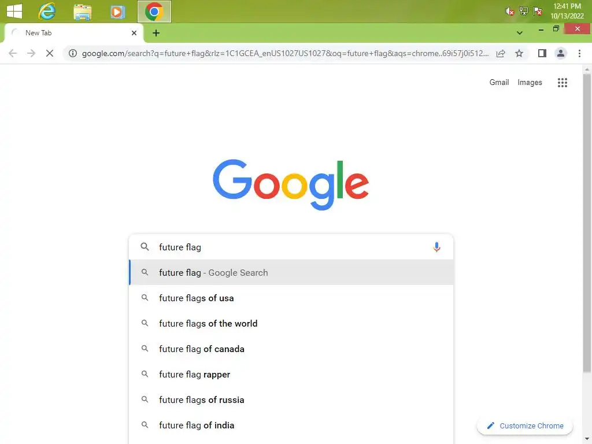The width and height of the screenshot is (592, 444).
Task: Launch Internet Explorer from the taskbar
Action: tap(47, 12)
